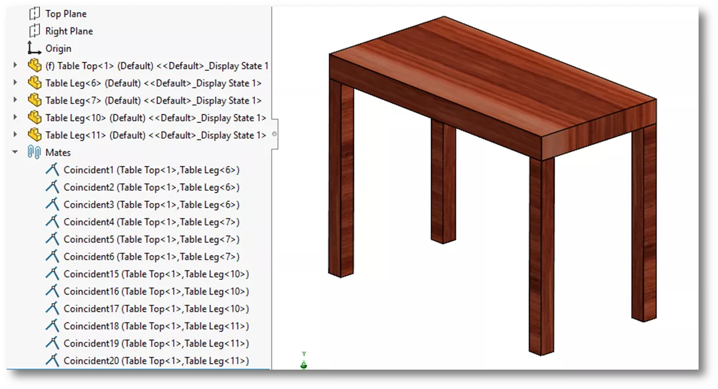Select the back middle table leg in viewport

(x=443, y=181)
